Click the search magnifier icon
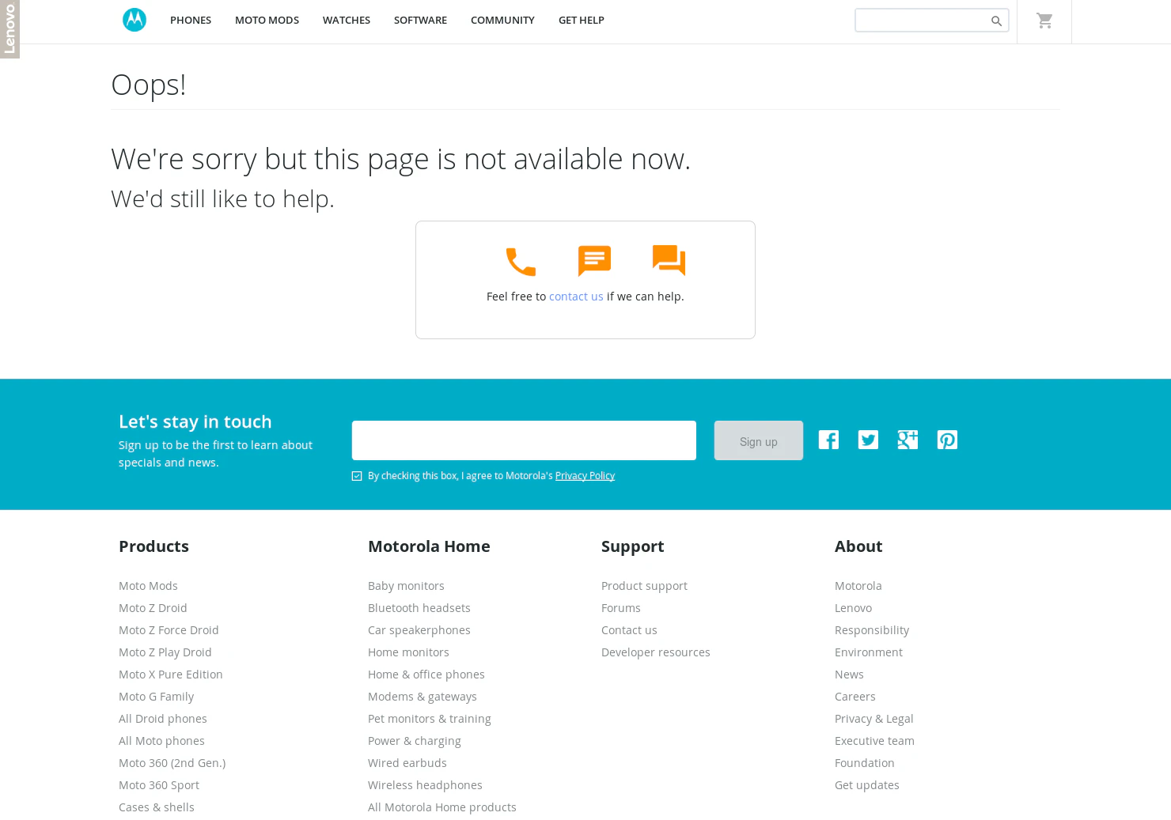The image size is (1171, 820). pyautogui.click(x=996, y=21)
